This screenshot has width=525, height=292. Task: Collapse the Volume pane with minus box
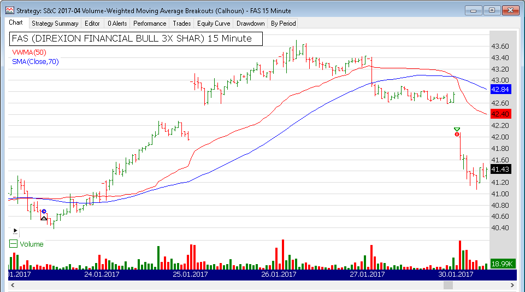[x=14, y=244]
